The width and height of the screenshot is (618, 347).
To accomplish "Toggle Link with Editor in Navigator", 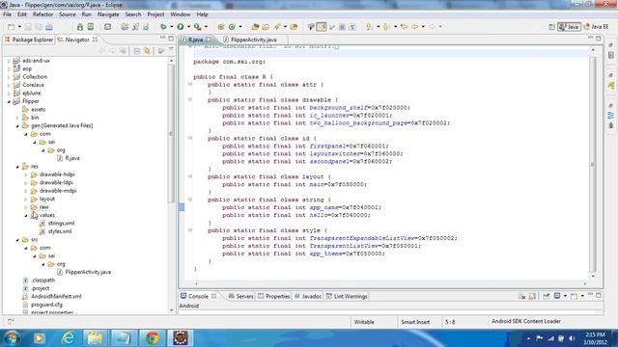I will (147, 51).
